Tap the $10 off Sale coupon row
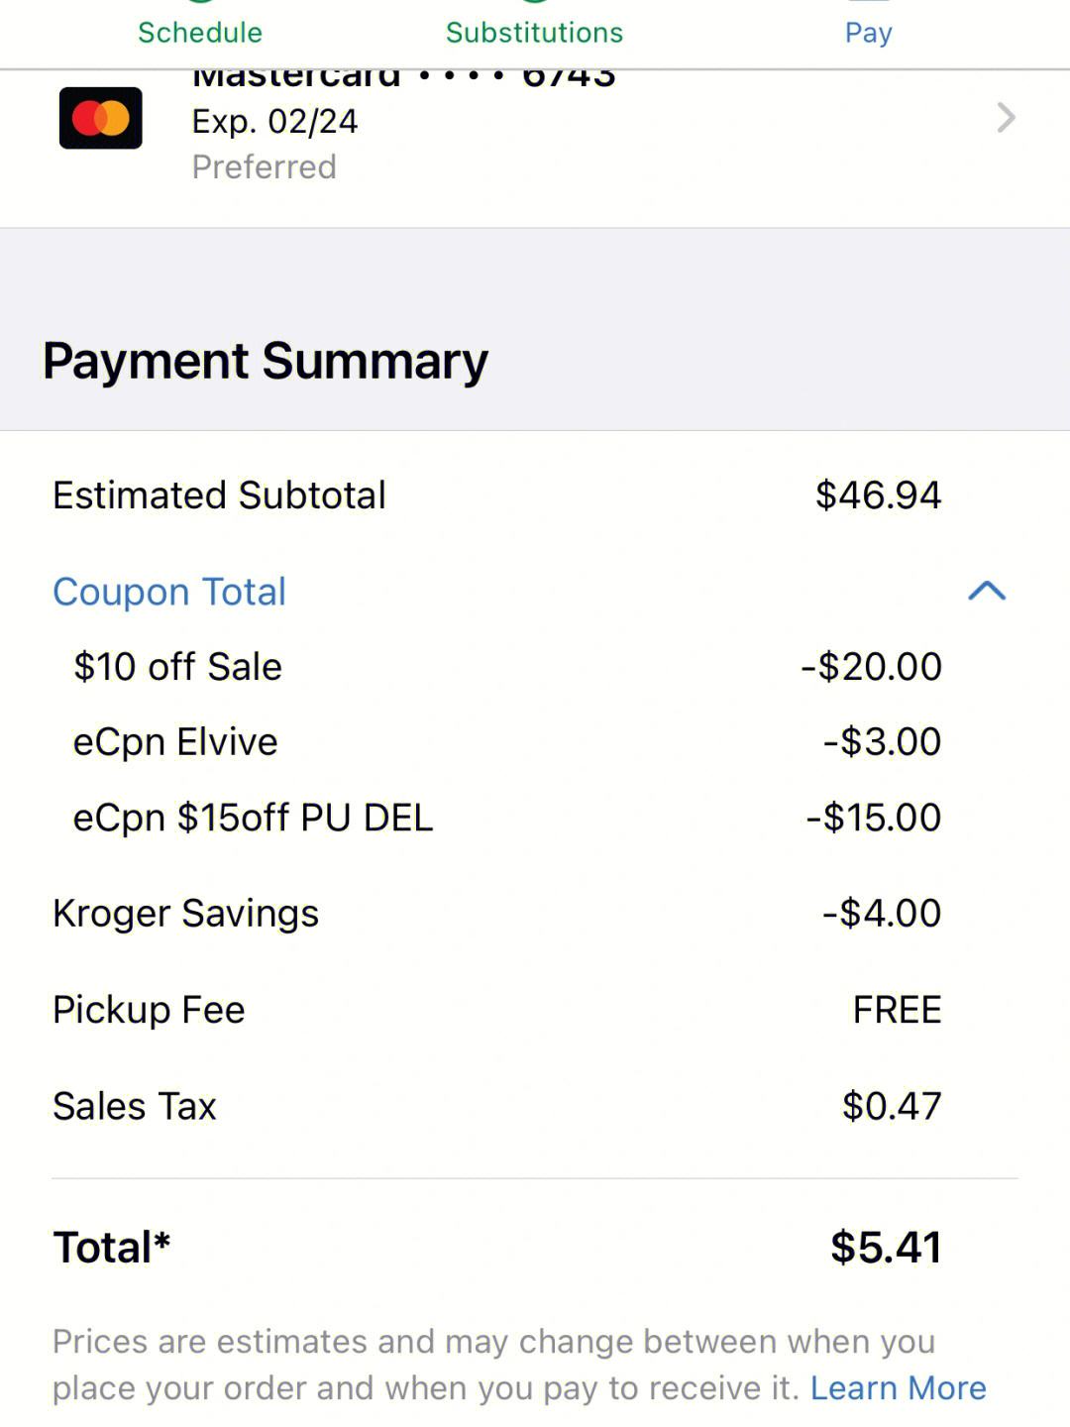Viewport: 1070px width, 1427px height. pos(506,666)
